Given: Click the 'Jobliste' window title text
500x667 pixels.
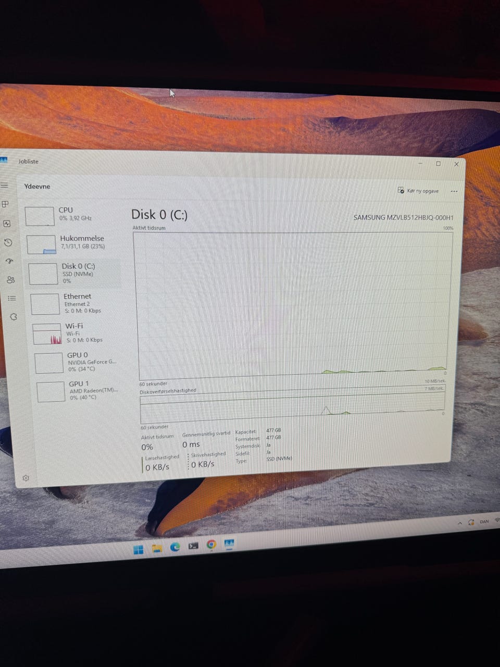Looking at the screenshot, I should tap(29, 162).
